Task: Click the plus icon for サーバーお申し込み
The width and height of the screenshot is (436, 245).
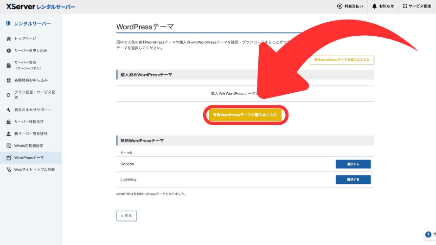Action: 8,51
